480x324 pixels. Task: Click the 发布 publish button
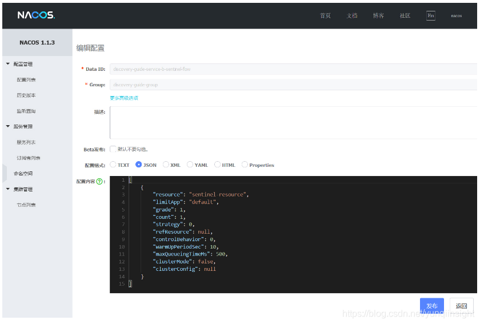(431, 306)
